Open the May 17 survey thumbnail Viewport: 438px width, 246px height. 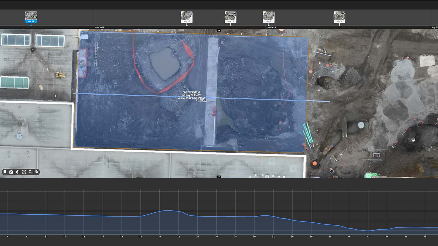click(187, 16)
